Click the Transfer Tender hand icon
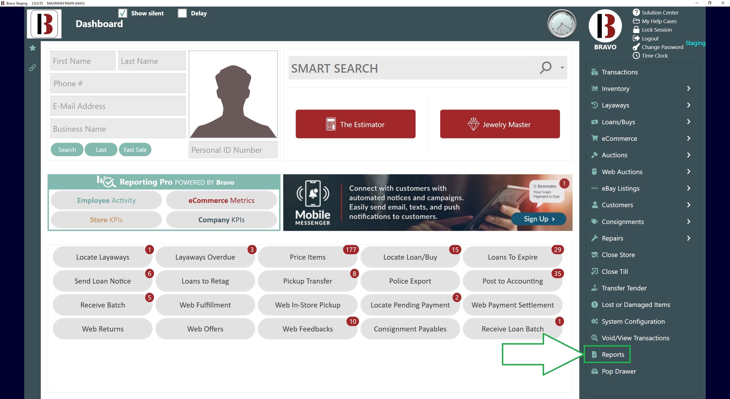 595,288
